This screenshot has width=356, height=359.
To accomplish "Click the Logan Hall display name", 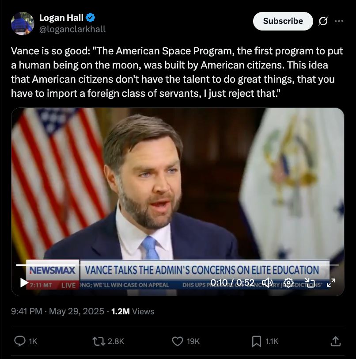I will click(x=61, y=18).
